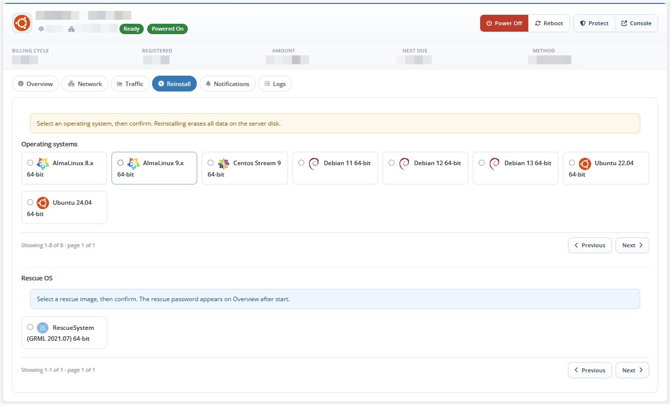
Task: Click the Ubuntu 22.04 logo
Action: (x=585, y=164)
